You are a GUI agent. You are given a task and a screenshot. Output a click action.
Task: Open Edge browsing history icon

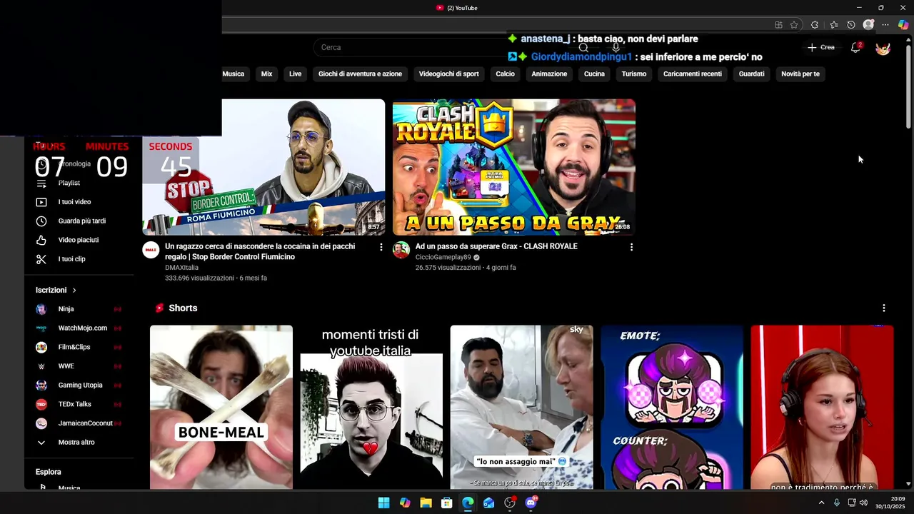pos(851,25)
